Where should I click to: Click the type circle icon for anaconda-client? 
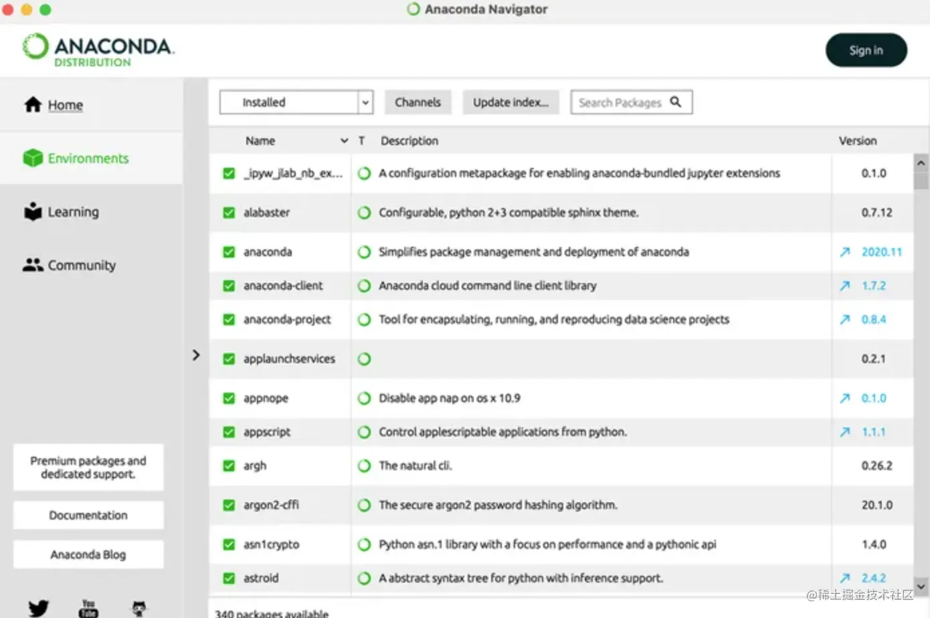pos(364,286)
